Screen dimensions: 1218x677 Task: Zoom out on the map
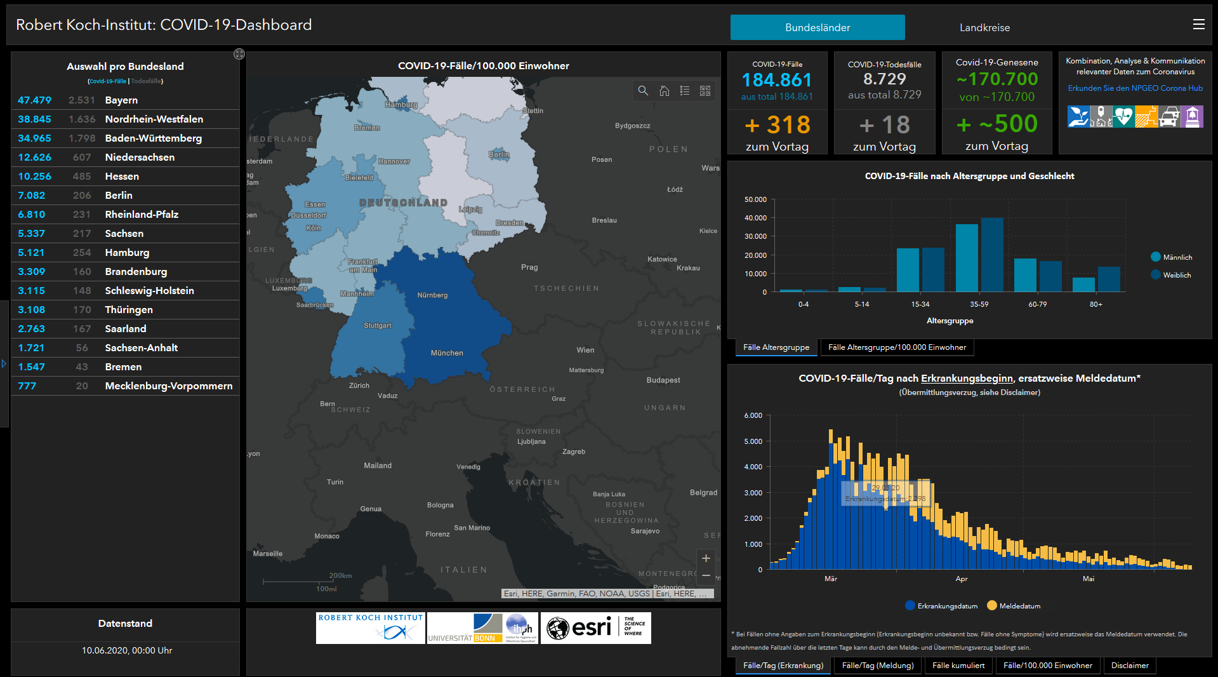(x=706, y=575)
